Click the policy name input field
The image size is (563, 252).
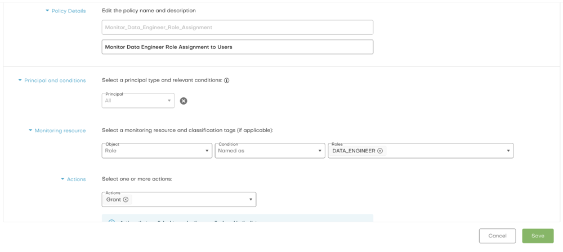[237, 27]
